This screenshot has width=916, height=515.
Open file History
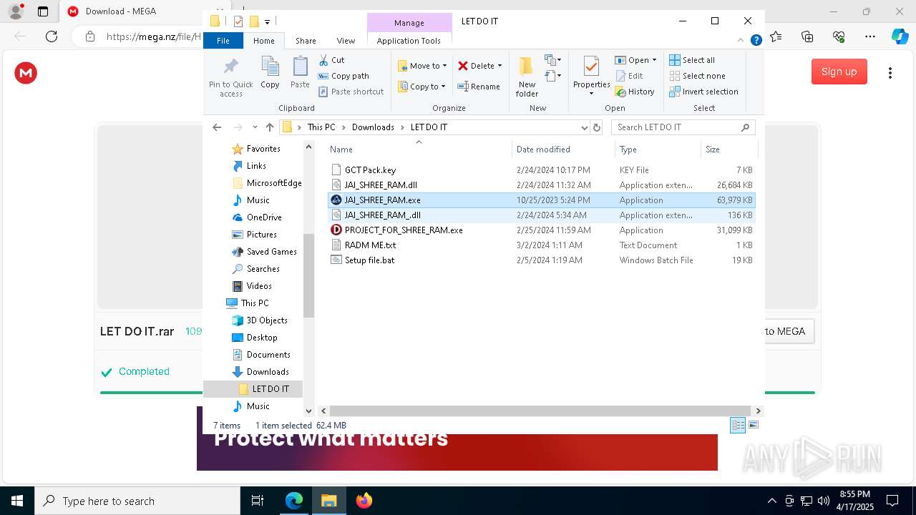[635, 92]
